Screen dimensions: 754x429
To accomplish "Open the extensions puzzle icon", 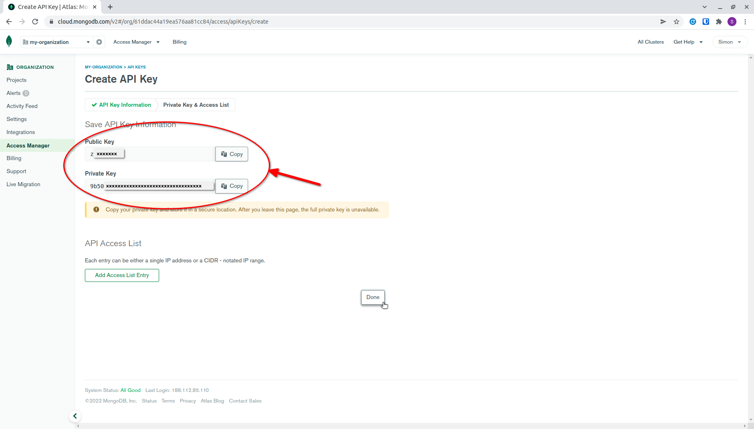I will pyautogui.click(x=719, y=22).
